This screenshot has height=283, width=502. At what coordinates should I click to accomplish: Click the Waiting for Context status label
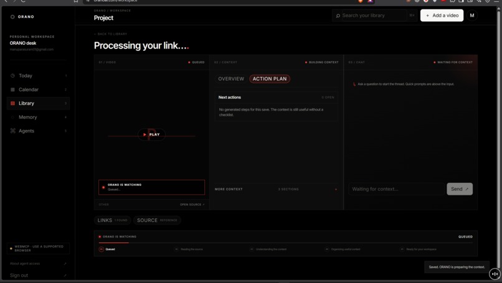[453, 62]
